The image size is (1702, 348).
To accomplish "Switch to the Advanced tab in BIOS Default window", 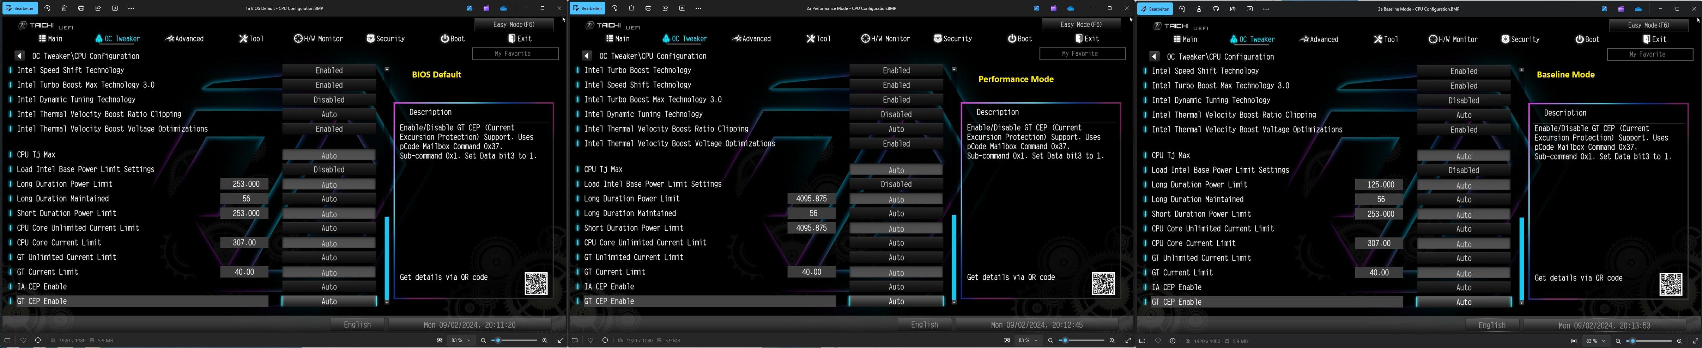I will (184, 38).
